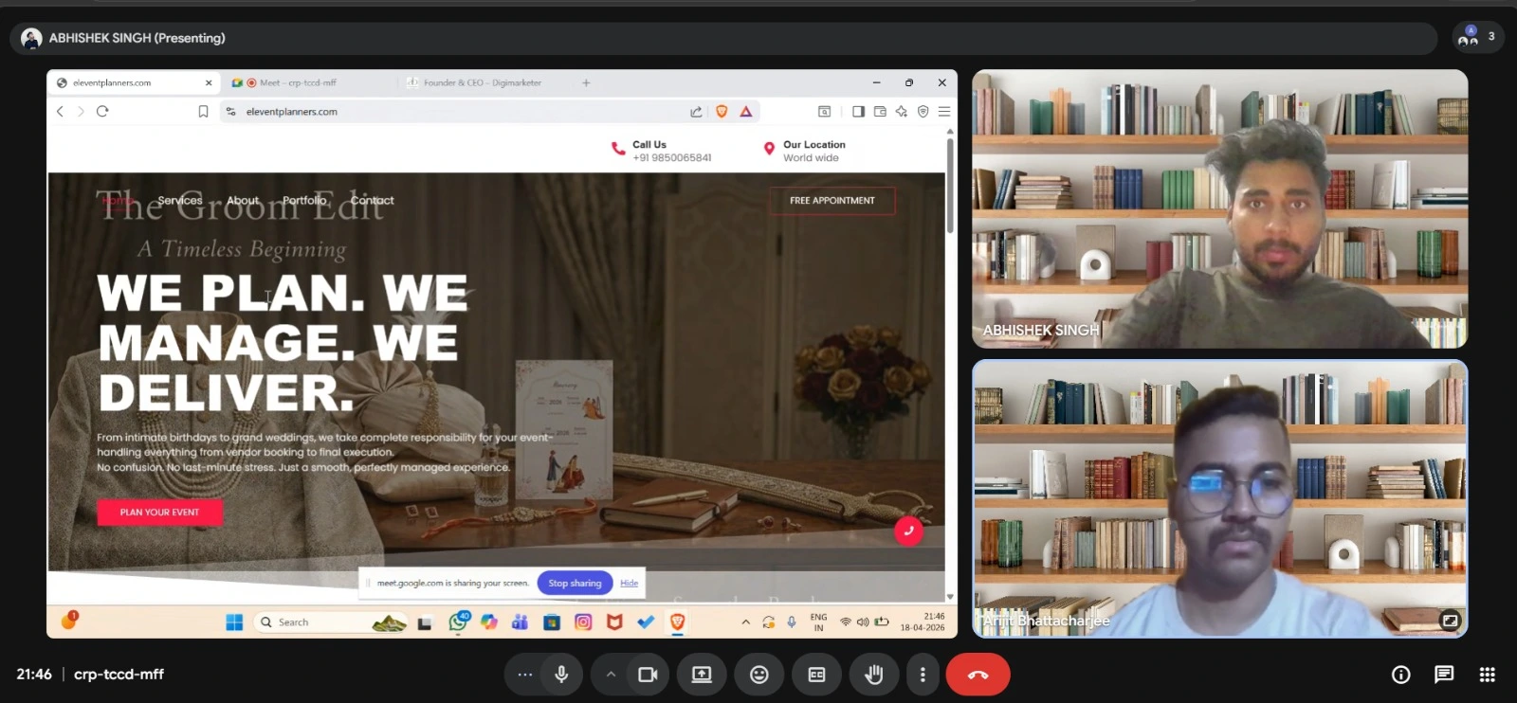Toggle closed captions on

point(816,675)
